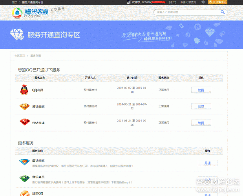Click the 红钻贵族 red diamond icon
Screen dimensions: 243x196
click(x=25, y=122)
